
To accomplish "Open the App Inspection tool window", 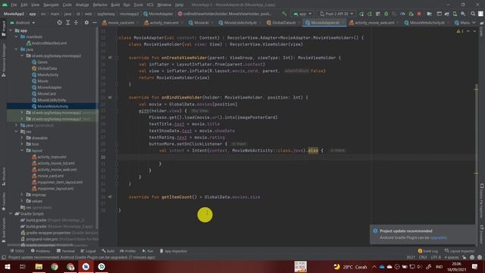I will (x=174, y=251).
